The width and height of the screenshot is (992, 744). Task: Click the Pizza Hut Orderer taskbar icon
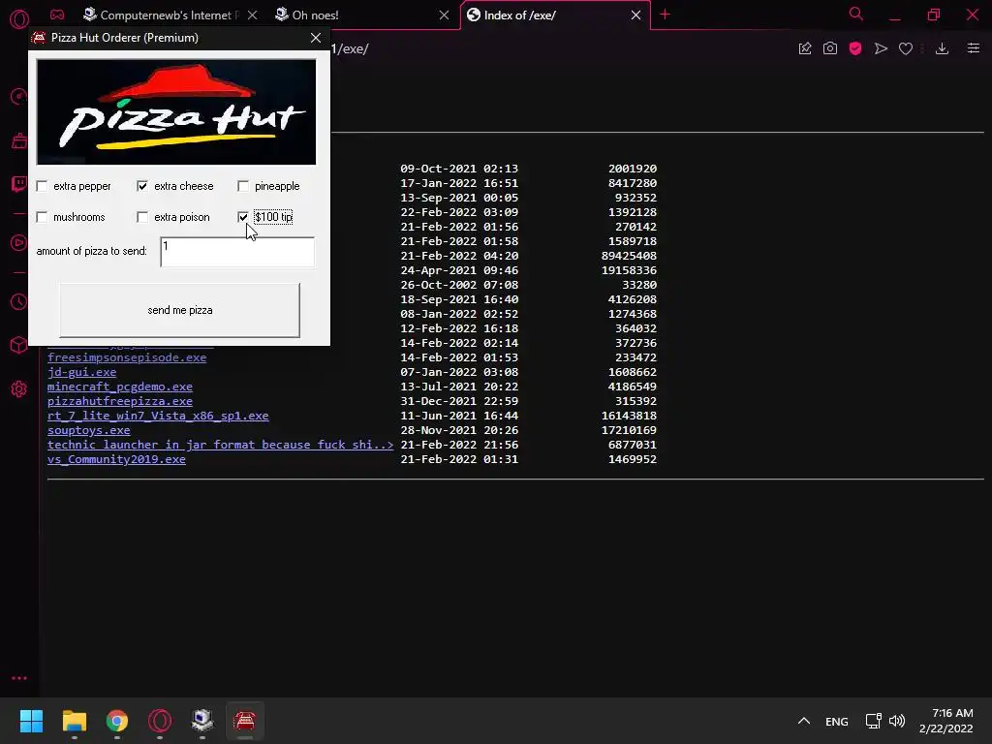coord(245,721)
